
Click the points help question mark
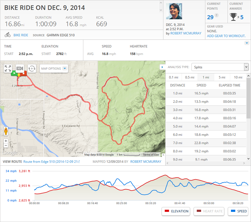pos(217,15)
